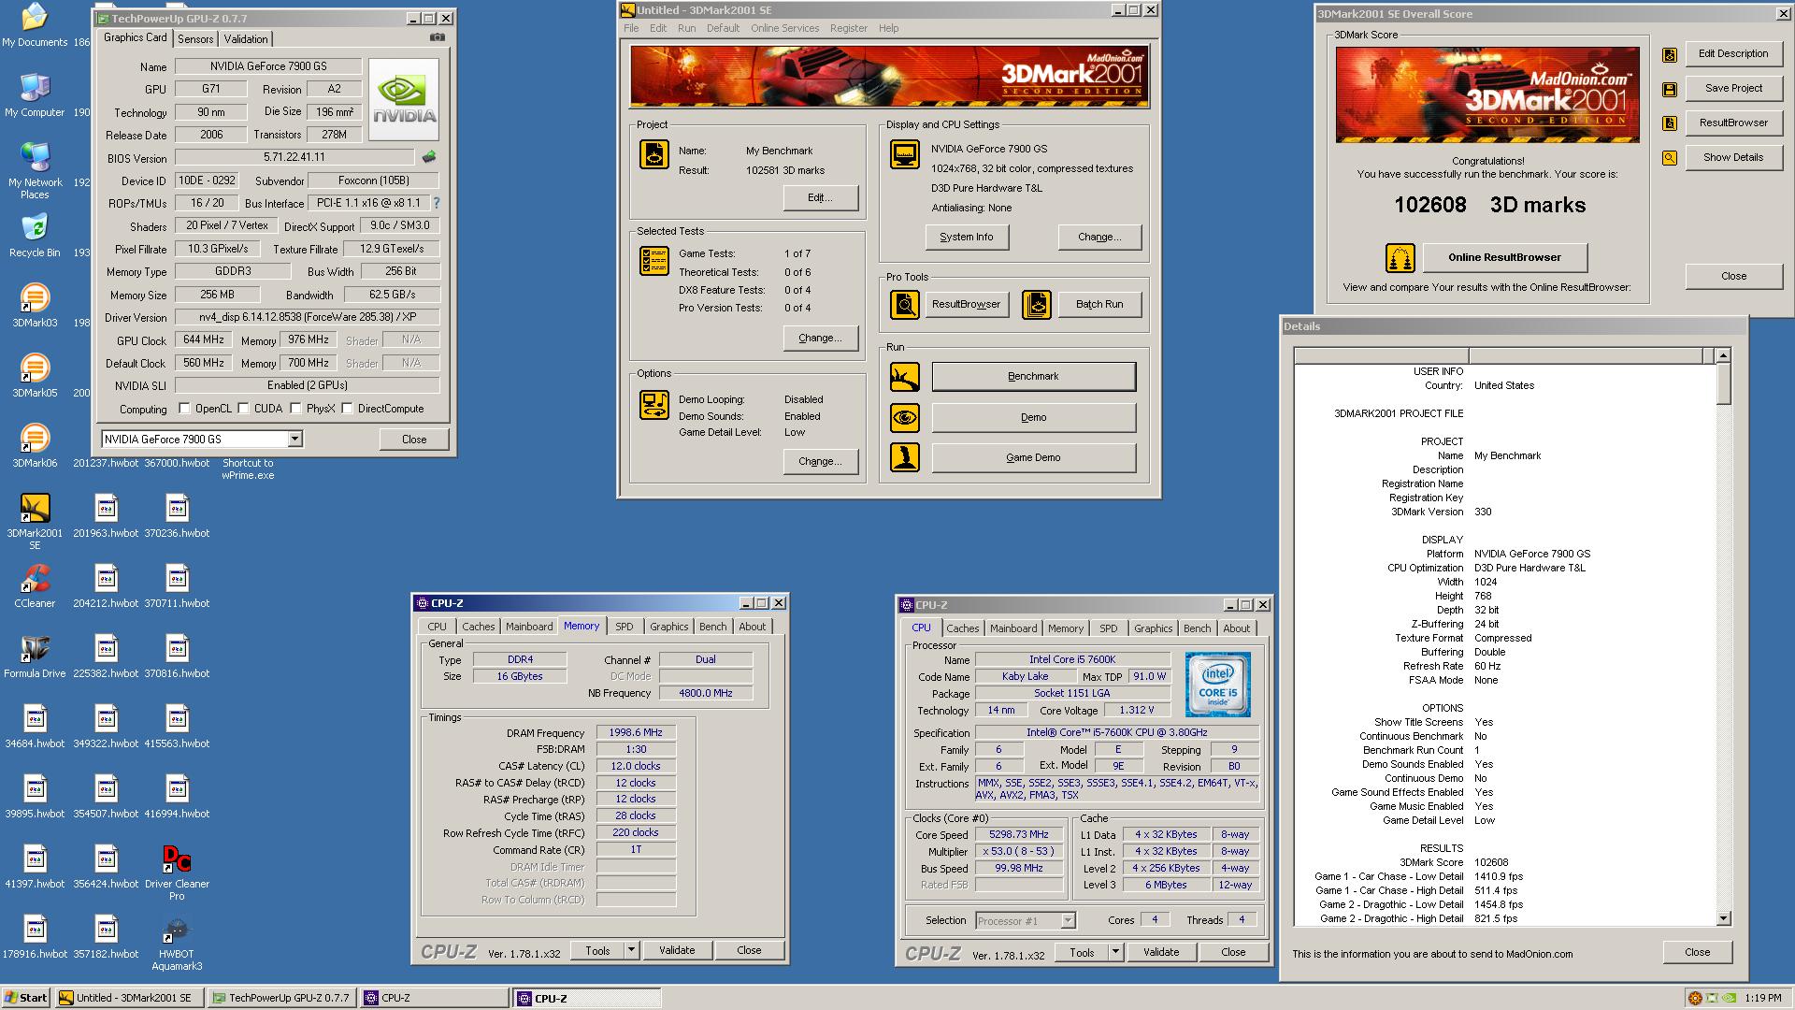Click the Details list vertical scroll thumb
Image resolution: width=1795 pixels, height=1010 pixels.
click(1724, 383)
